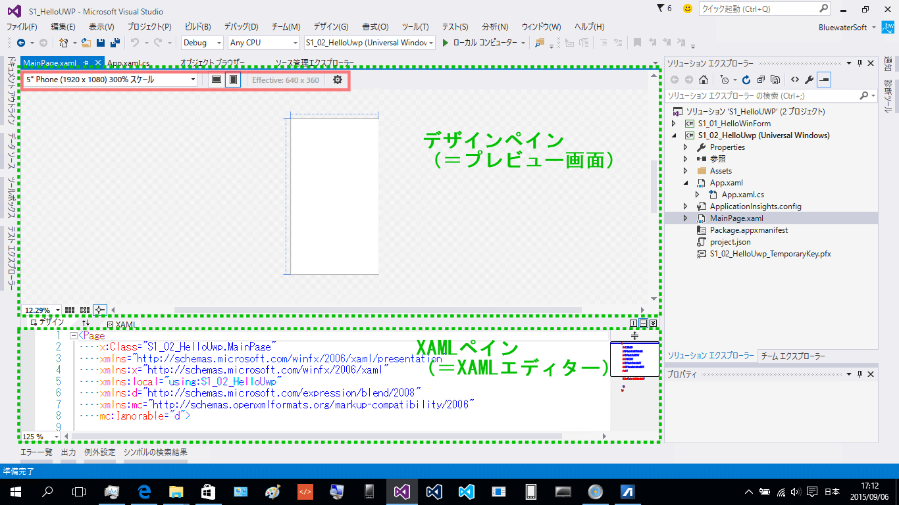Open the ビルド(B) menu
This screenshot has width=899, height=505.
pos(197,27)
